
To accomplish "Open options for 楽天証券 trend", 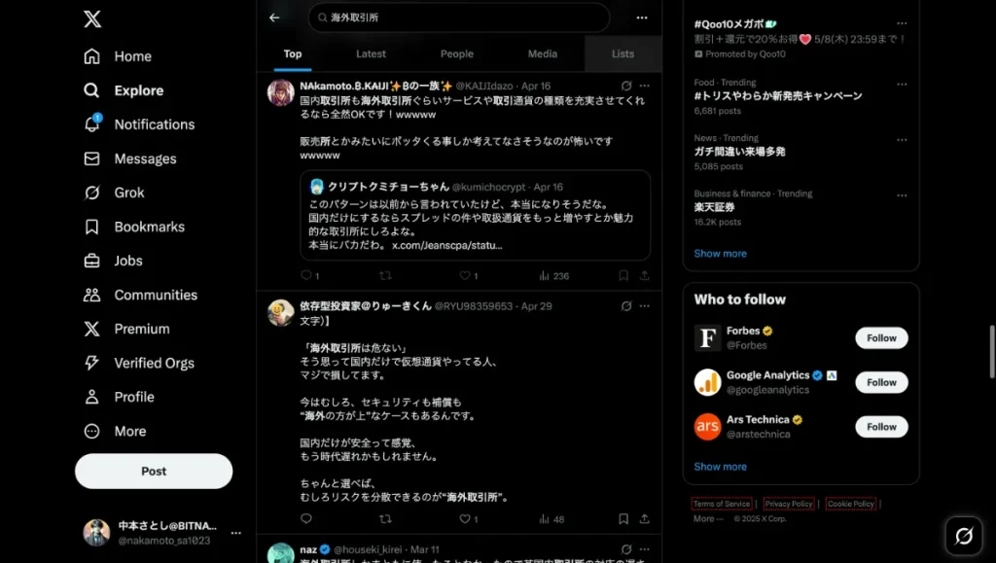I will (902, 195).
